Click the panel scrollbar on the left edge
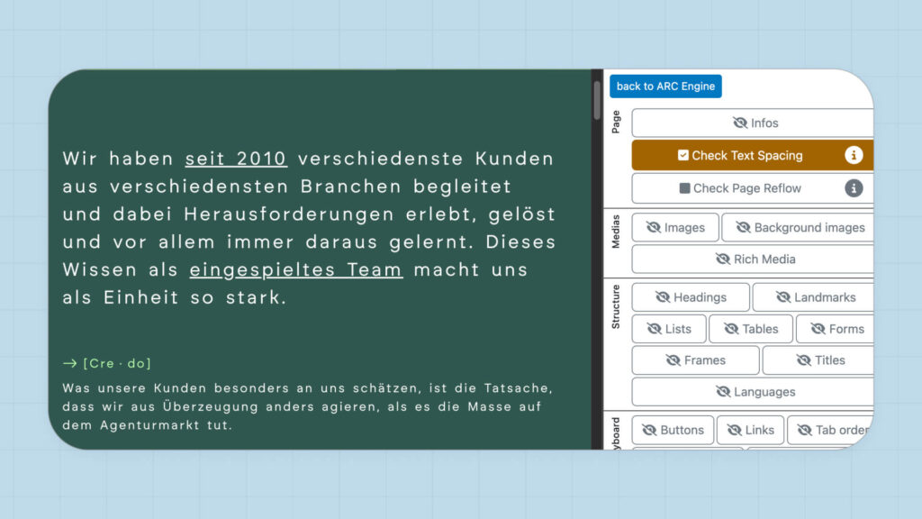 pyautogui.click(x=598, y=99)
